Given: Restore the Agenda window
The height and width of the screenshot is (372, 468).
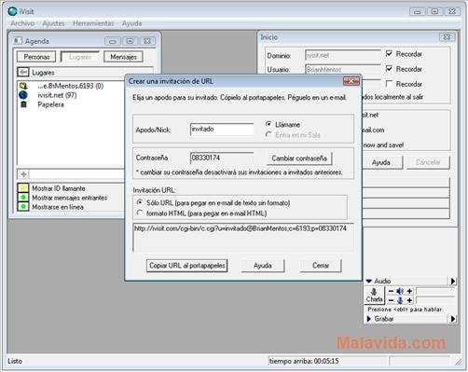Looking at the screenshot, I should (130, 41).
